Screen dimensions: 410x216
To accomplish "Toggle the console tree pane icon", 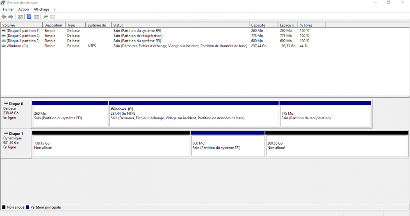I will click(x=20, y=17).
